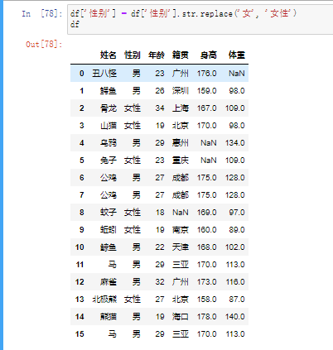333x350 pixels.
Task: Select the name cell 丑八怪
Action: click(x=104, y=74)
